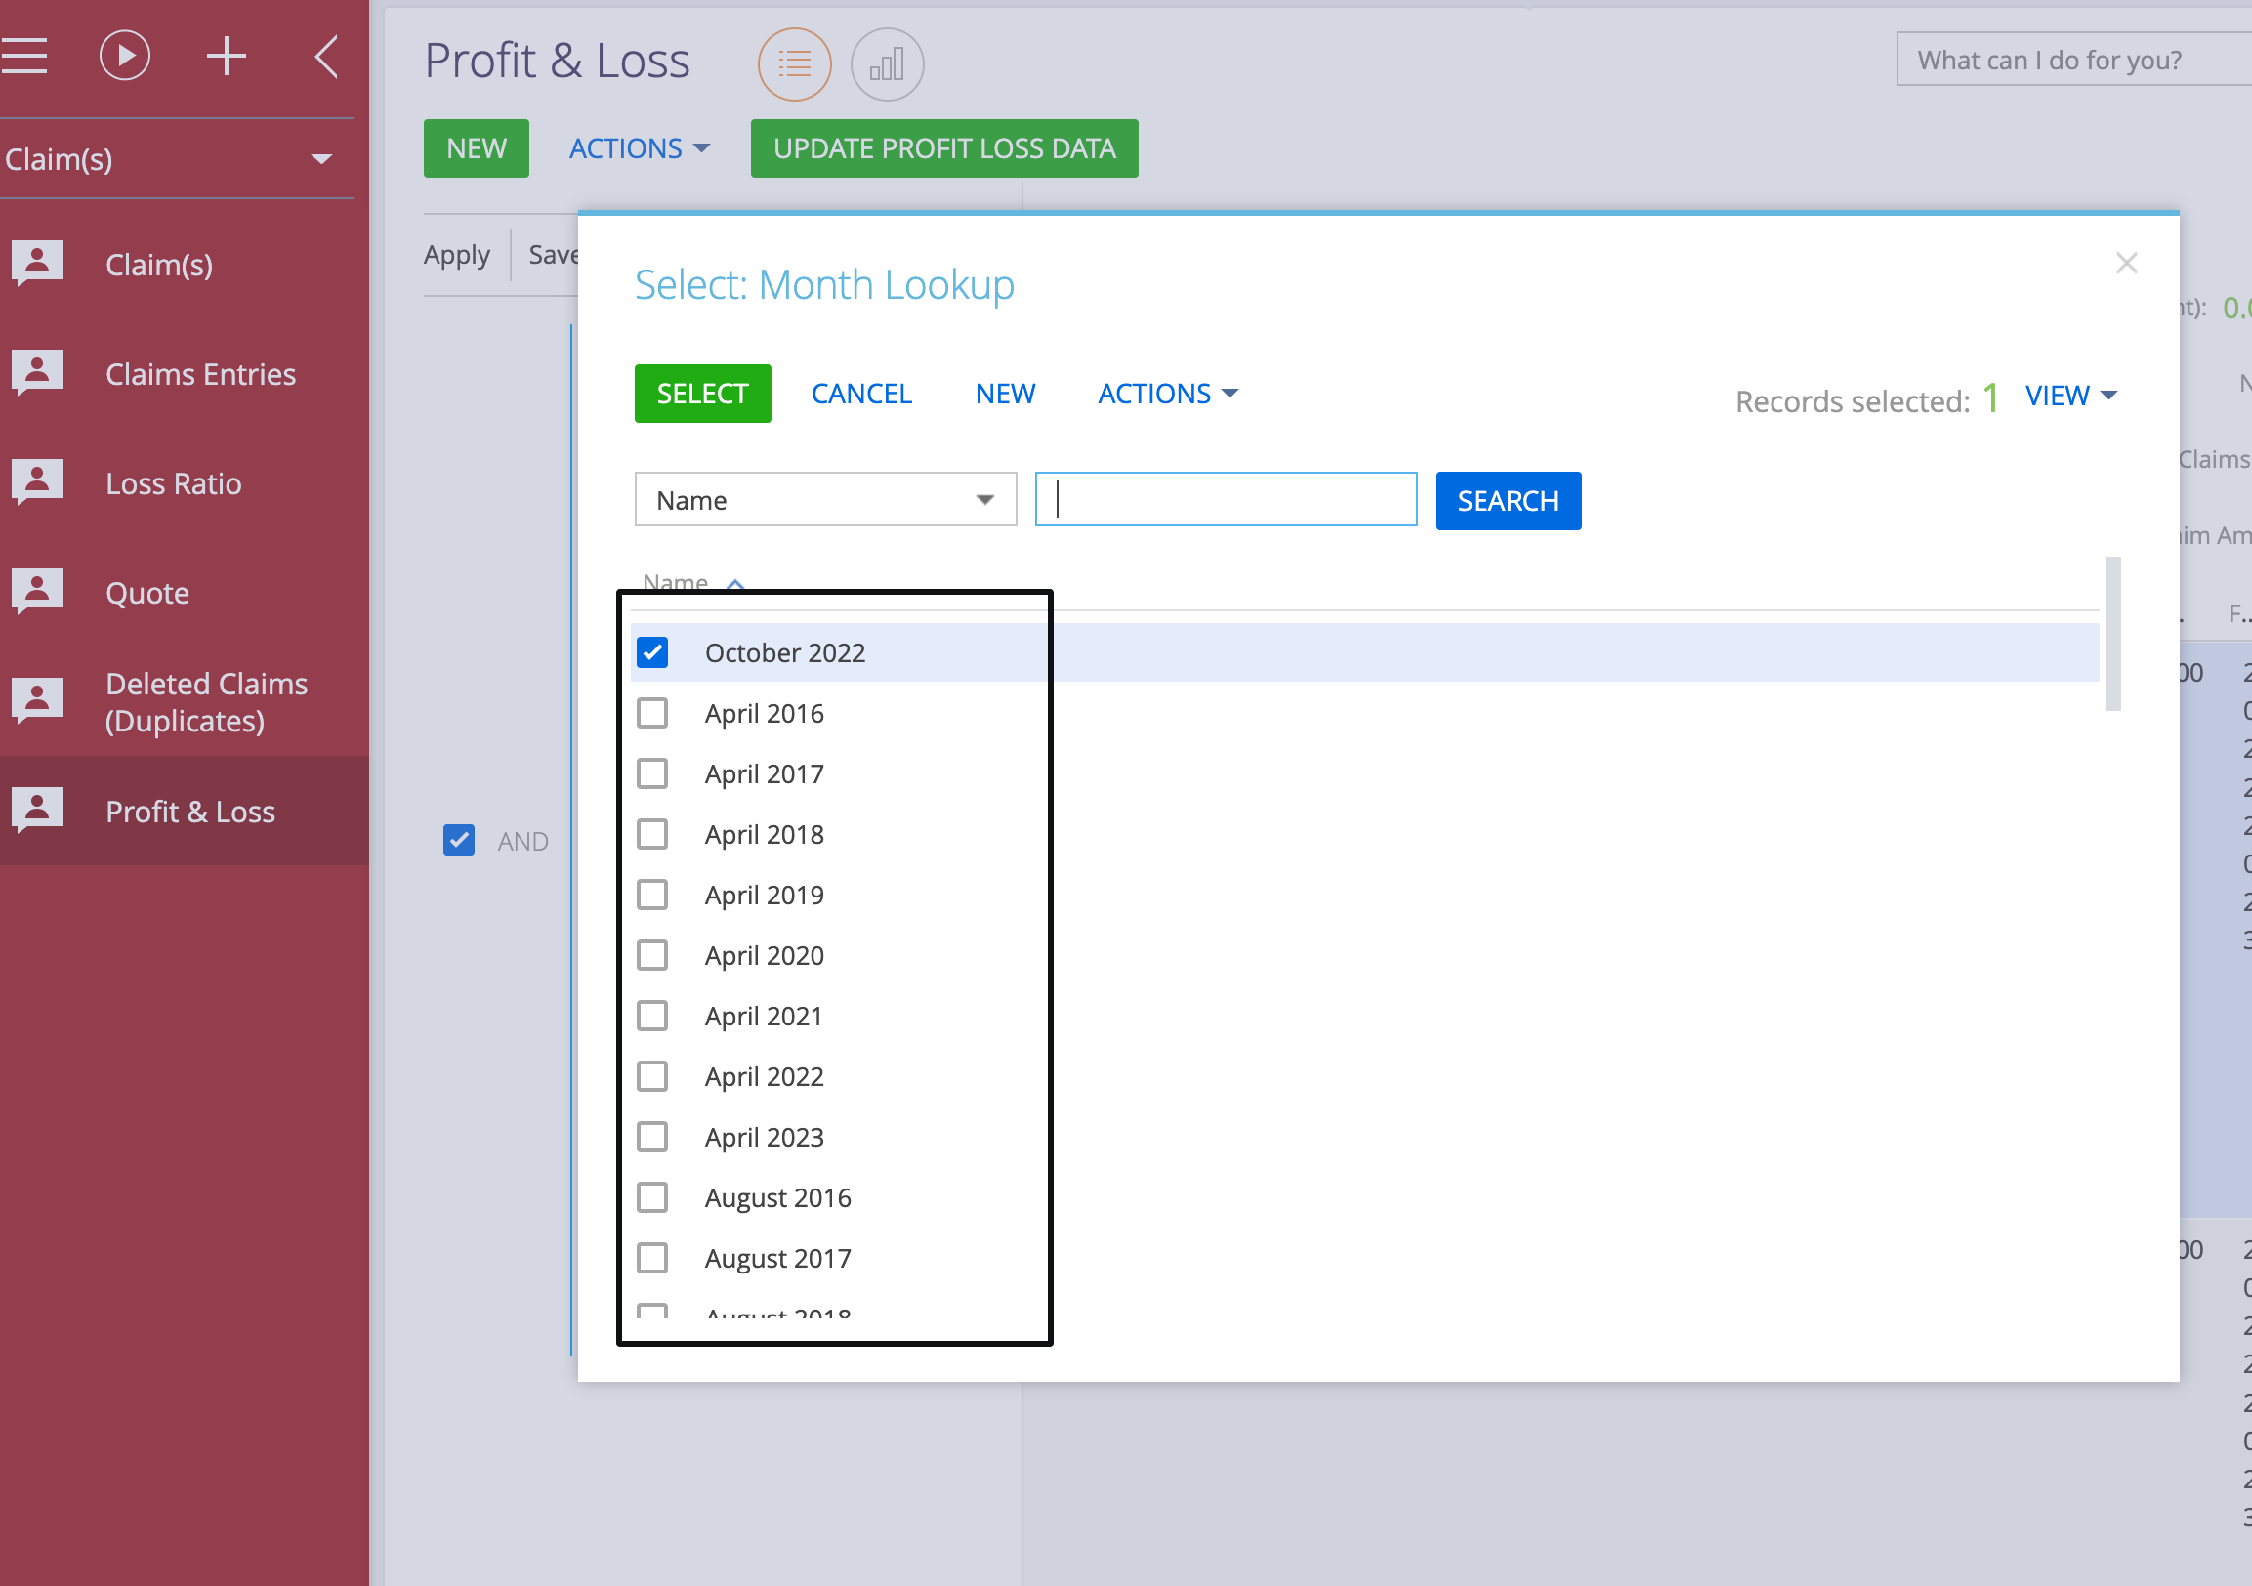Screen dimensions: 2252x1586
Task: Select the August 2016 row text
Action: click(x=777, y=1198)
